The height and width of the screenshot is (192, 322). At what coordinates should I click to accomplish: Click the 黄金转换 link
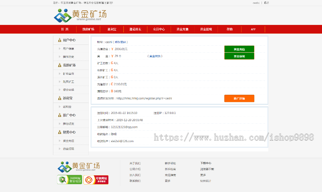coord(155,56)
